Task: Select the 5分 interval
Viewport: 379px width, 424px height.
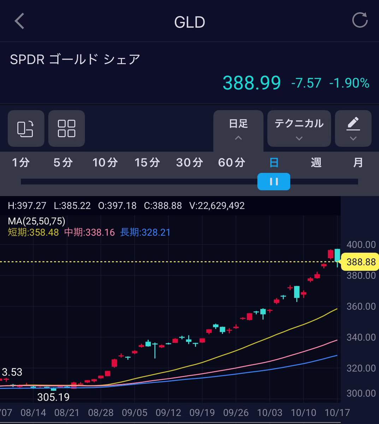Action: point(63,163)
